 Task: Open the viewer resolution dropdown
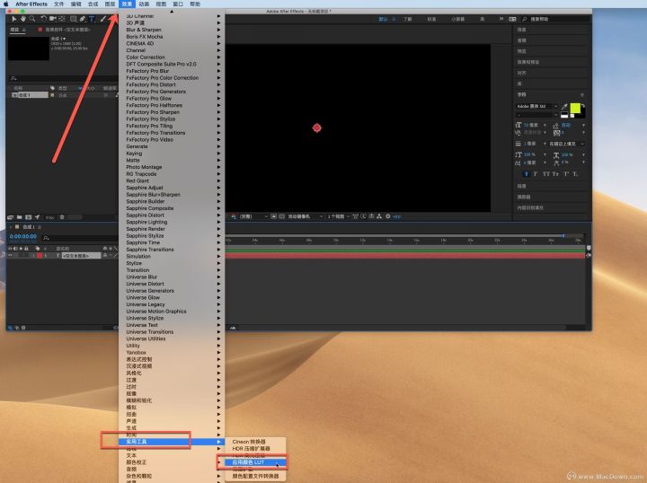pyautogui.click(x=253, y=216)
